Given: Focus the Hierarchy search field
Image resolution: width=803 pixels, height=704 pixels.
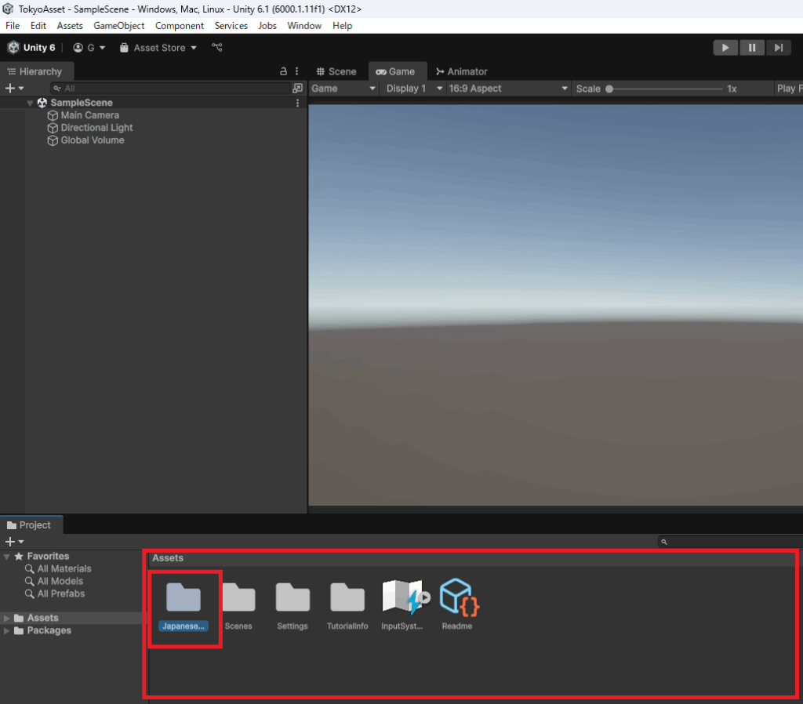Looking at the screenshot, I should tap(170, 89).
